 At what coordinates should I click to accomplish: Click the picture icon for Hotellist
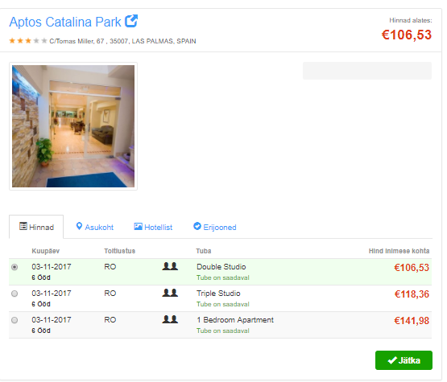coord(138,227)
